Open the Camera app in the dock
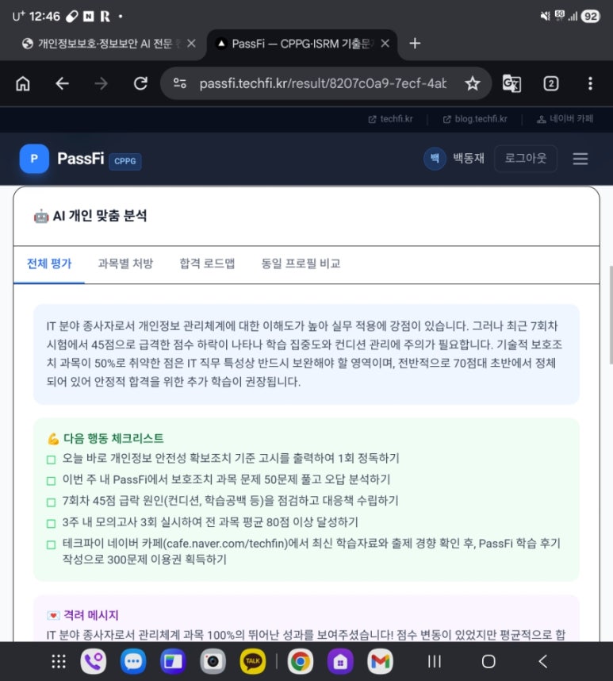This screenshot has height=681, width=613. pyautogui.click(x=213, y=661)
